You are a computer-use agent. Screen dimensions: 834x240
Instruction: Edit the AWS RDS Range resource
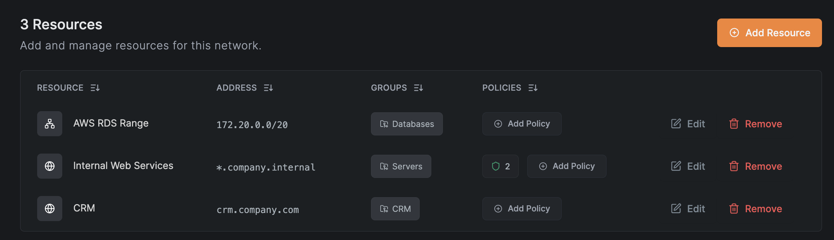point(688,124)
